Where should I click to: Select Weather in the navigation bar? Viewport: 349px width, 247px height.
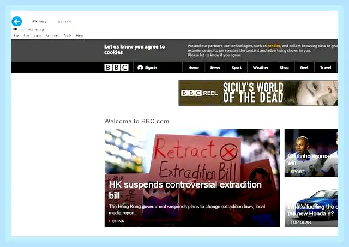pyautogui.click(x=261, y=68)
